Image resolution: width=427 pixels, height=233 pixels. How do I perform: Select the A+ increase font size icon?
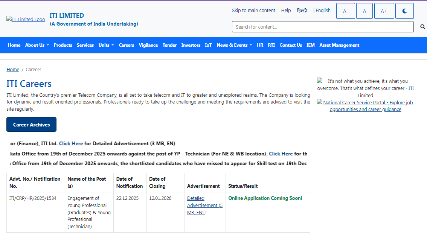click(384, 11)
